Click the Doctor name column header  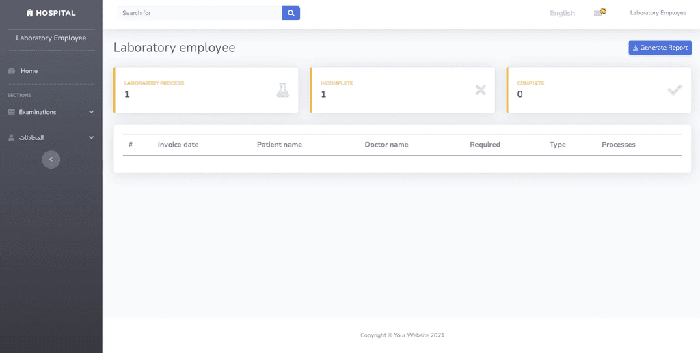[x=387, y=145]
